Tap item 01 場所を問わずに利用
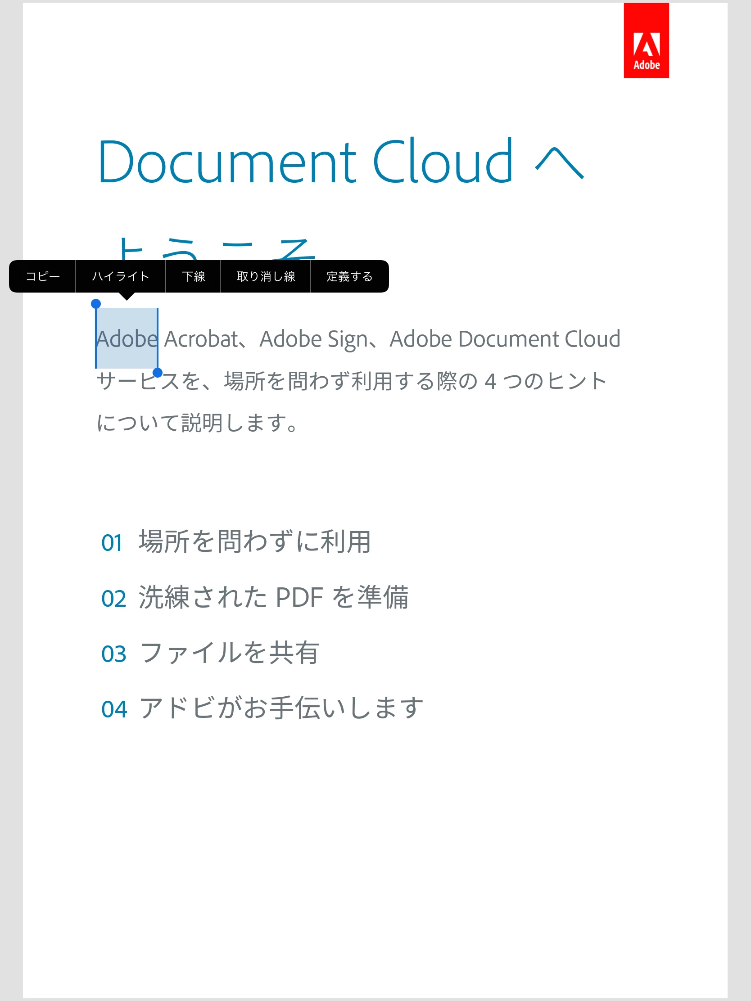The height and width of the screenshot is (1001, 751). [x=236, y=541]
